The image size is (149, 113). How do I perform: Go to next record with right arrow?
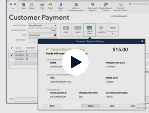click(15, 4)
